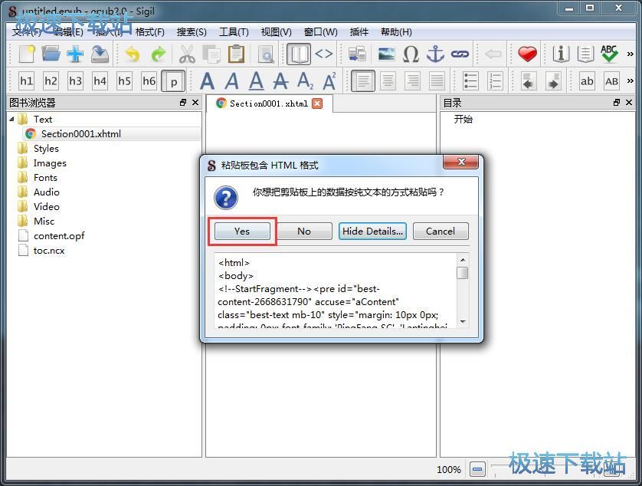Screen dimensions: 642x486
Task: Cut selection with the scissors icon
Action: 187,54
